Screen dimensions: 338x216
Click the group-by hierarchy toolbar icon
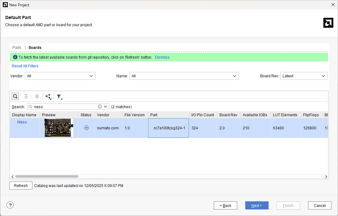[48, 97]
